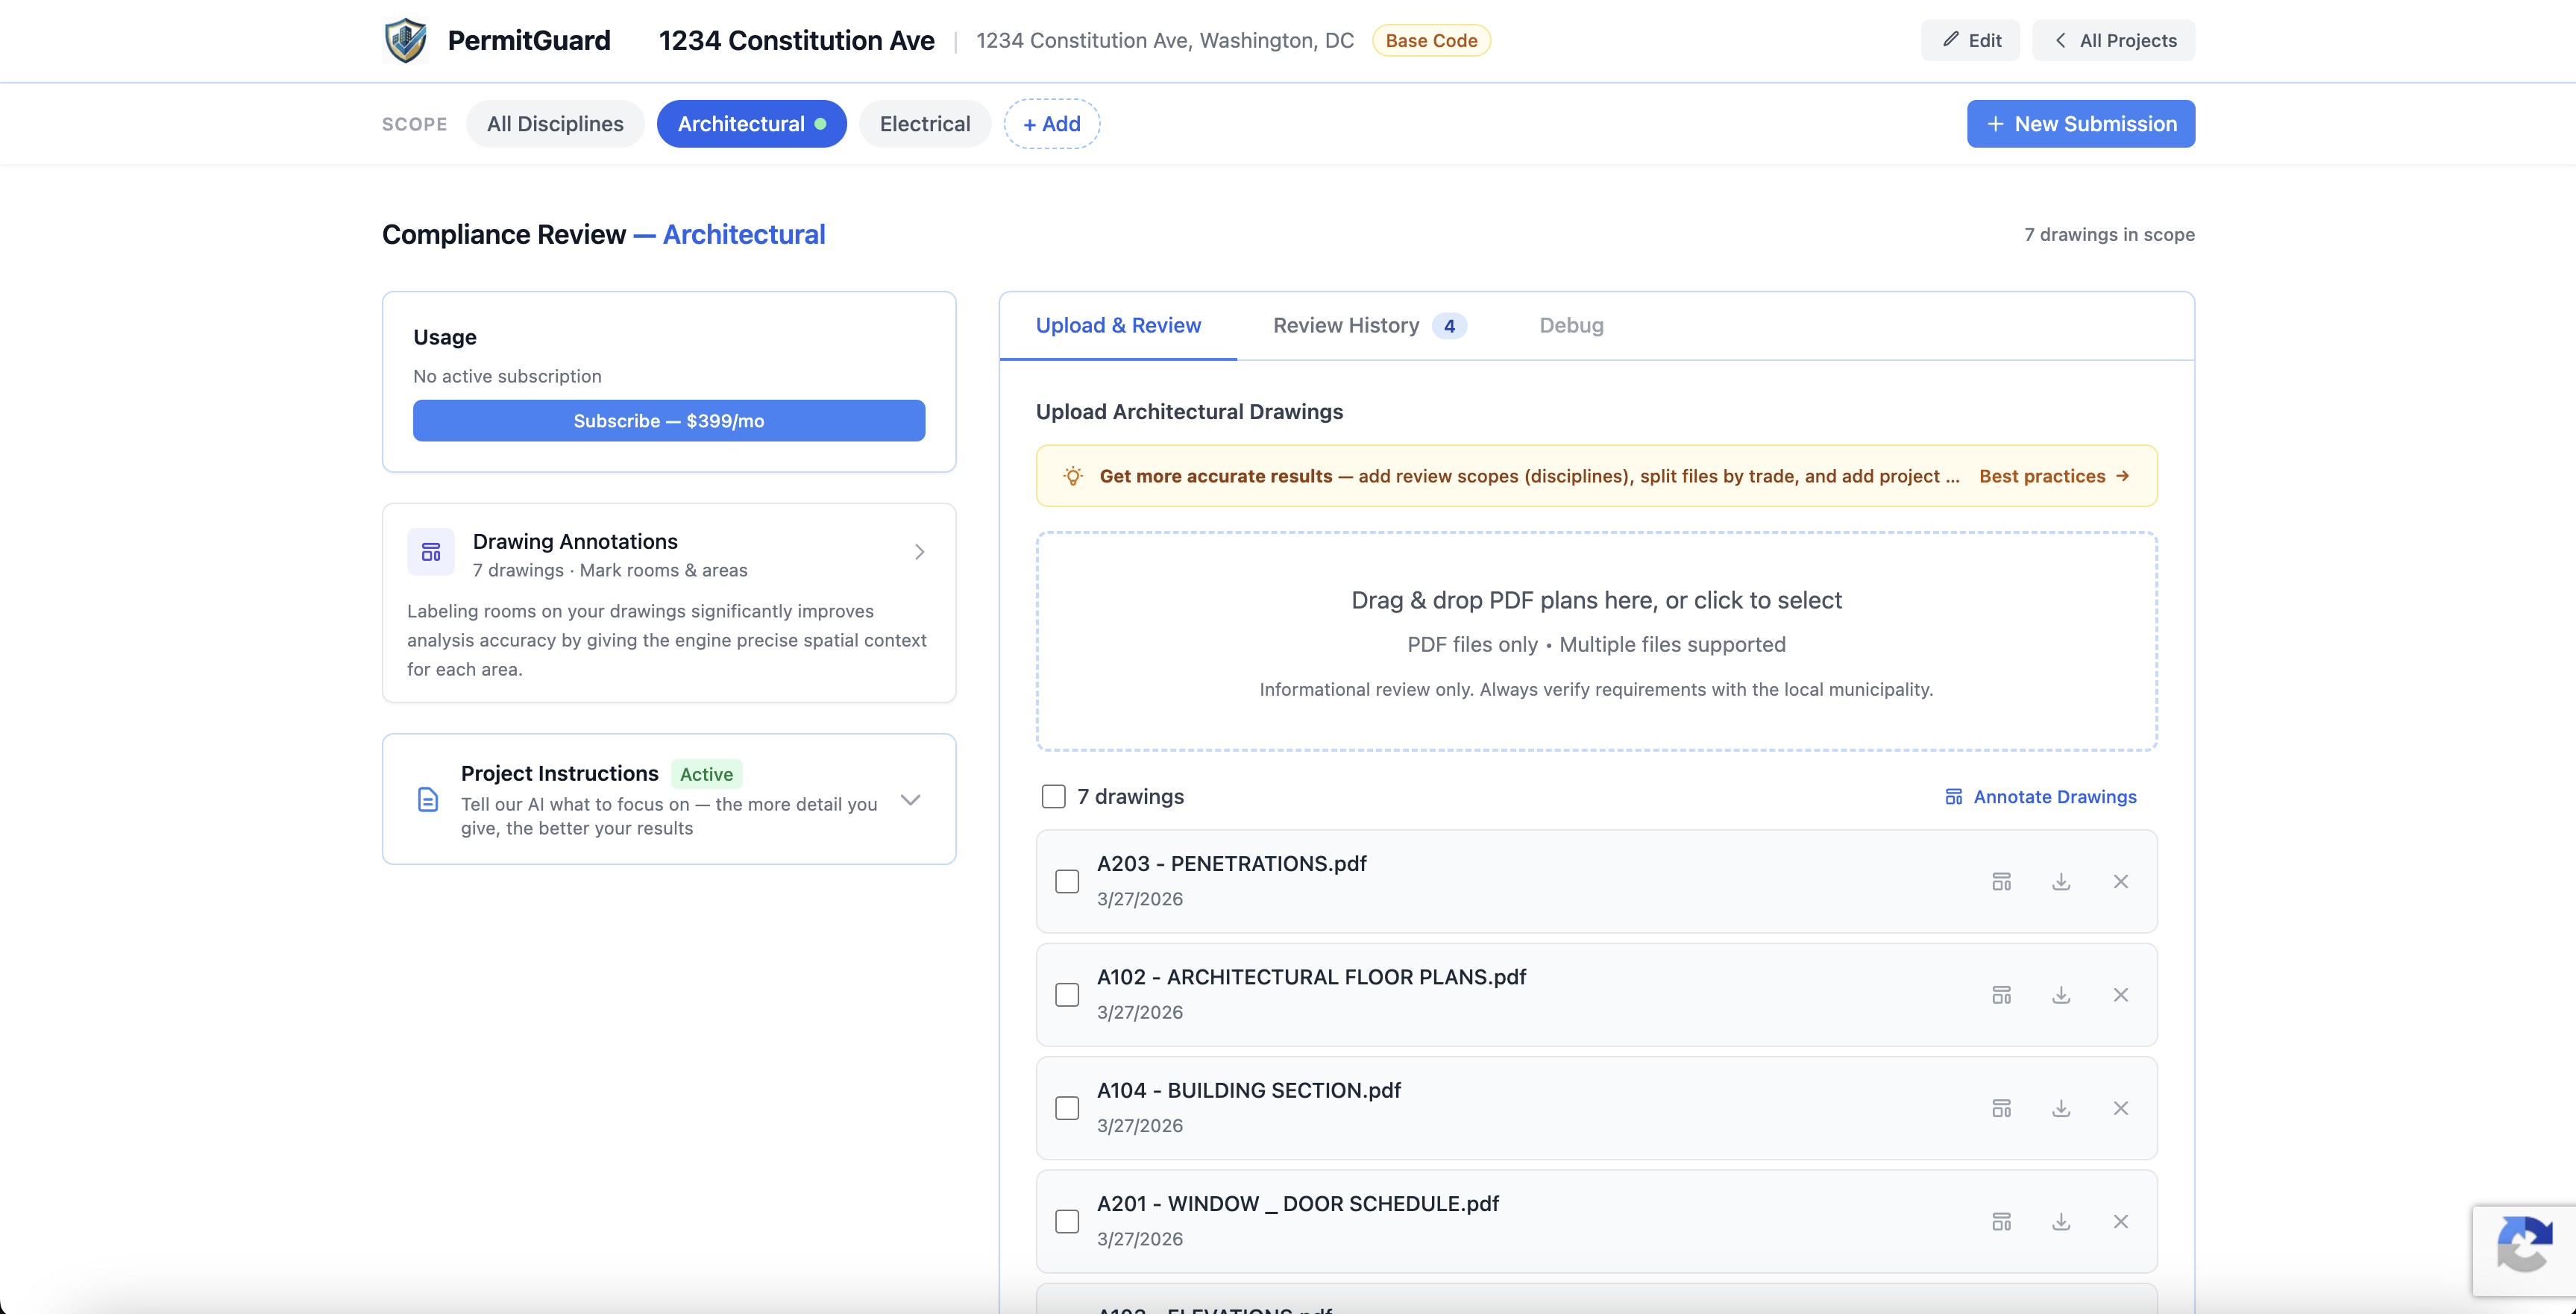Image resolution: width=2576 pixels, height=1314 pixels.
Task: Click the PDF drag & drop upload zone
Action: tap(1596, 641)
